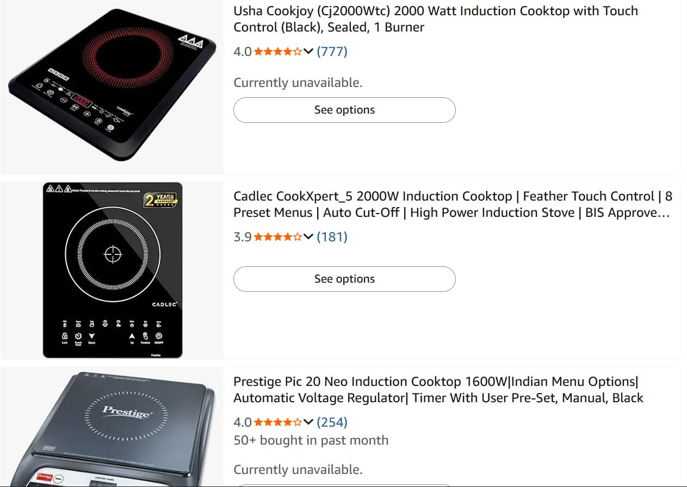Click the 3.9 rating number for Cadlec
Viewport: 687px width, 487px height.
coord(242,237)
